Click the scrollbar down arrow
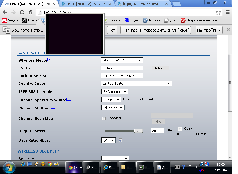 click(230, 158)
